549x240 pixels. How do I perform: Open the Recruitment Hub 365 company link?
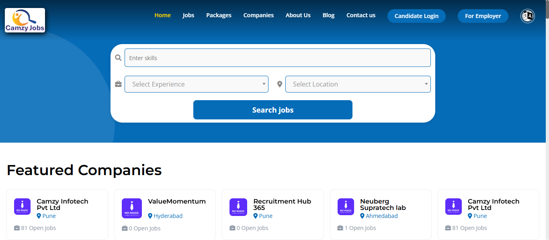coord(282,205)
